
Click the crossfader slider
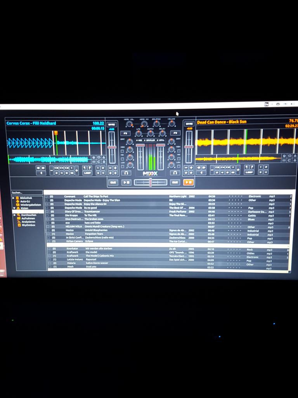151,182
